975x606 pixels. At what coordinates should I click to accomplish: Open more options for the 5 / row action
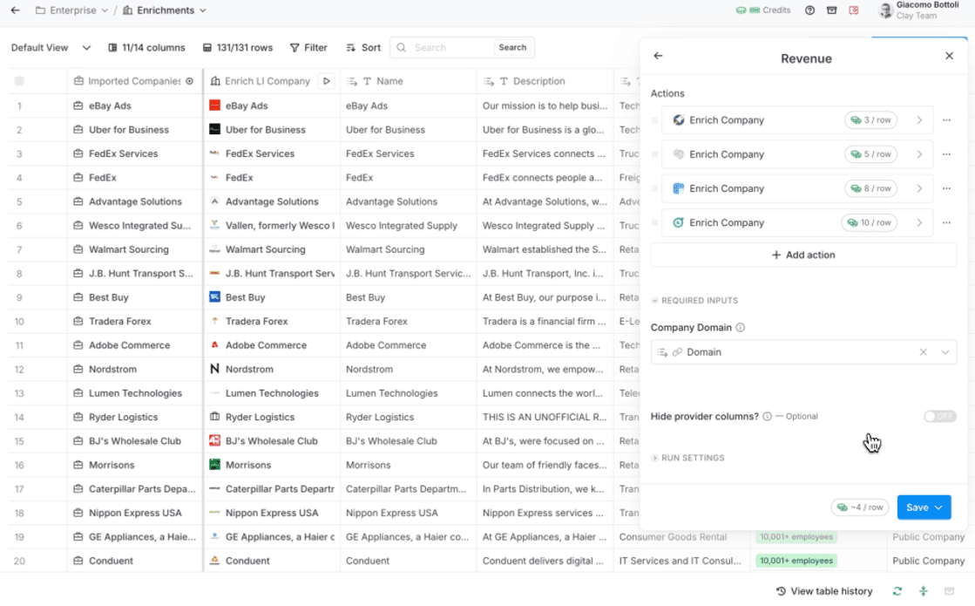(x=946, y=154)
